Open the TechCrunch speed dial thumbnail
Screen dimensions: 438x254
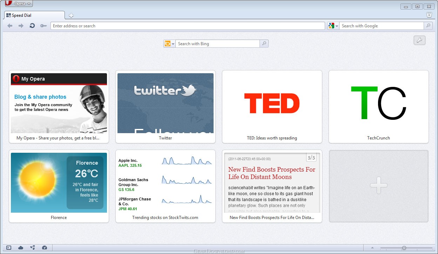tap(379, 103)
